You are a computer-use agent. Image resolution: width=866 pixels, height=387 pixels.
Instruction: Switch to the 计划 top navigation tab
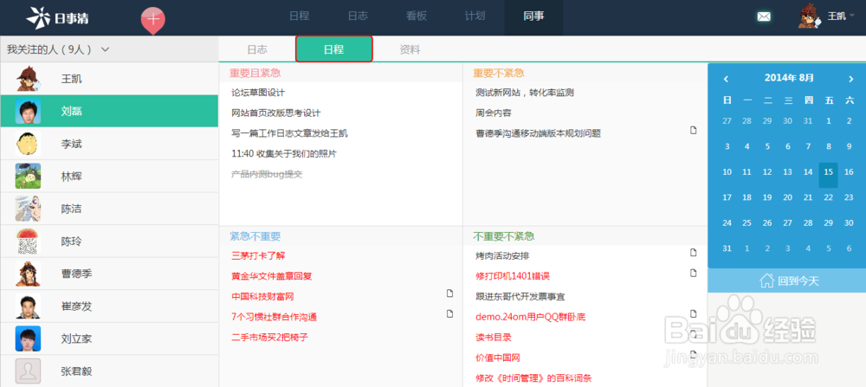point(475,16)
